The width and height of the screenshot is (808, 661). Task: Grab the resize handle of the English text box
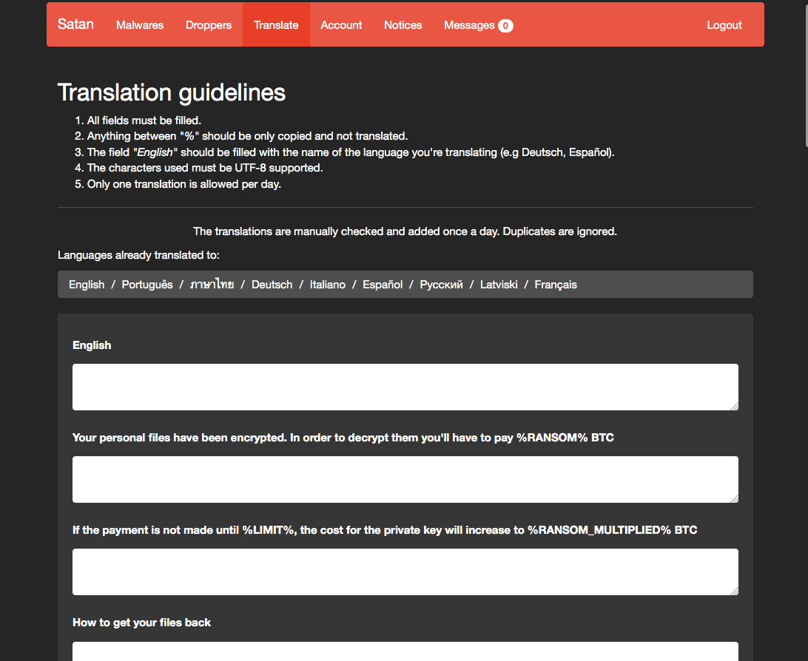[x=734, y=406]
